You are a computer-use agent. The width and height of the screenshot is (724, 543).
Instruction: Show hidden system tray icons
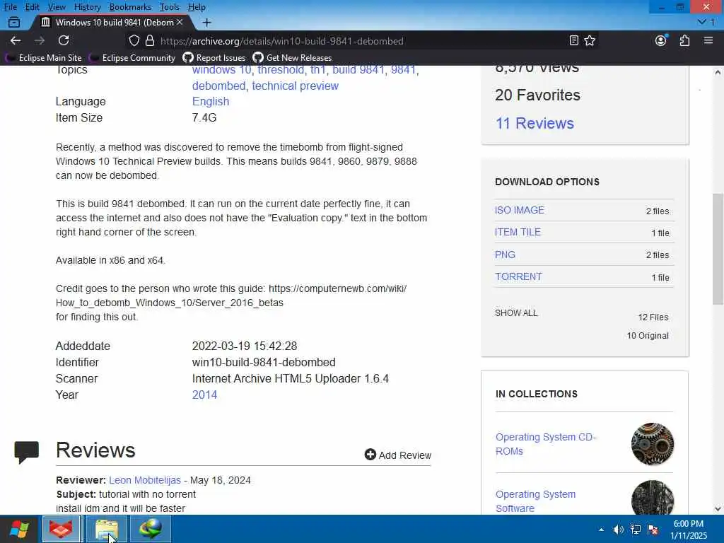(x=601, y=530)
